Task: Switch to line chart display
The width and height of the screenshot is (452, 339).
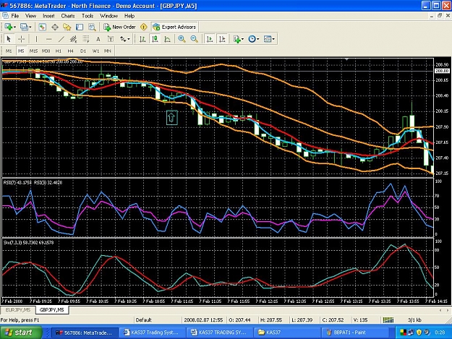Action: [168, 39]
